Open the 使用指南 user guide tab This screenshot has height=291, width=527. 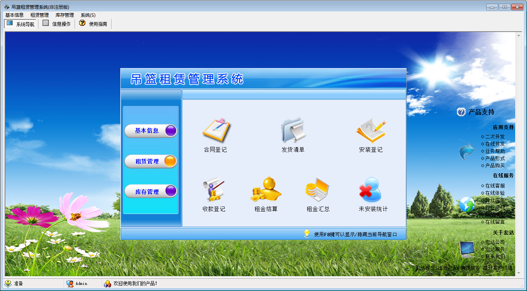pyautogui.click(x=93, y=24)
